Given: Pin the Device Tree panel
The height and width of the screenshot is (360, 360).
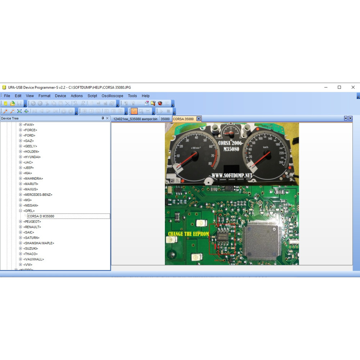Looking at the screenshot, I should (x=103, y=118).
